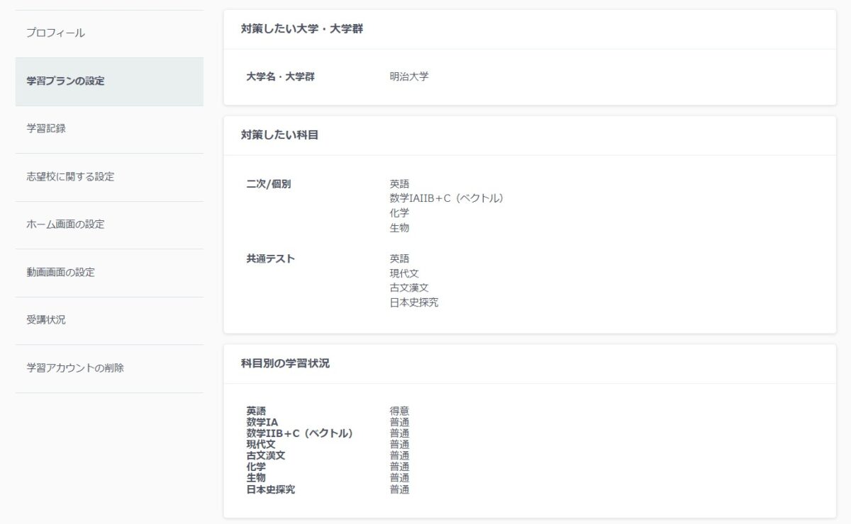The image size is (851, 524).
Task: Click the 得意 status for 英語
Action: [x=399, y=411]
